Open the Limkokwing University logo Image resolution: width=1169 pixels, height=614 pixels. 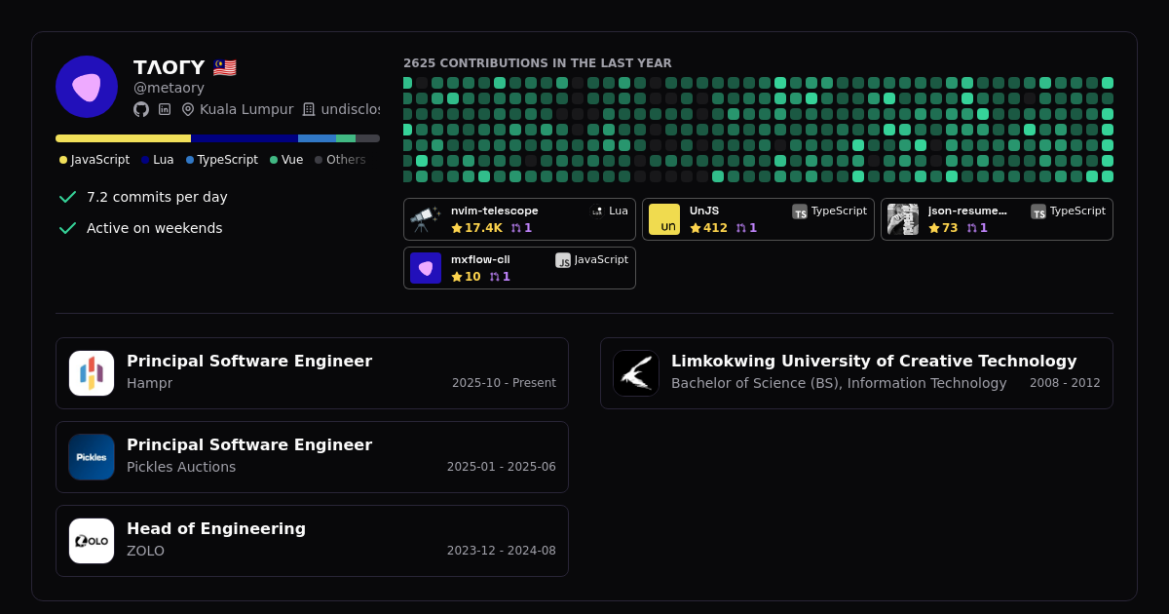(636, 373)
